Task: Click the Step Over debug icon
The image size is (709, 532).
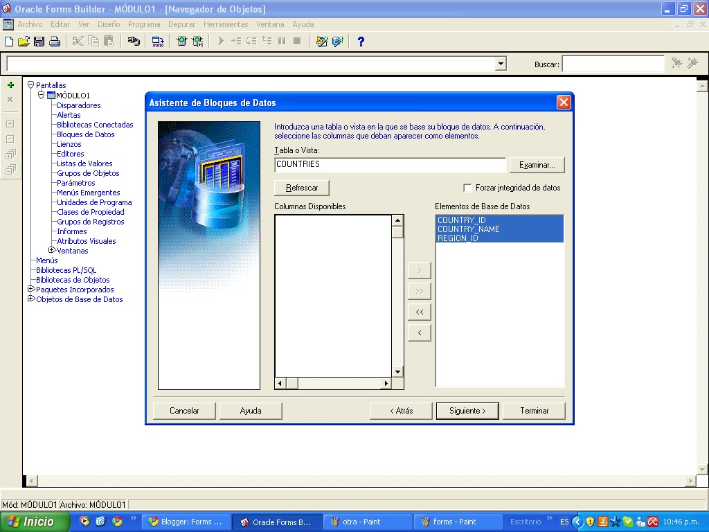Action: (251, 42)
